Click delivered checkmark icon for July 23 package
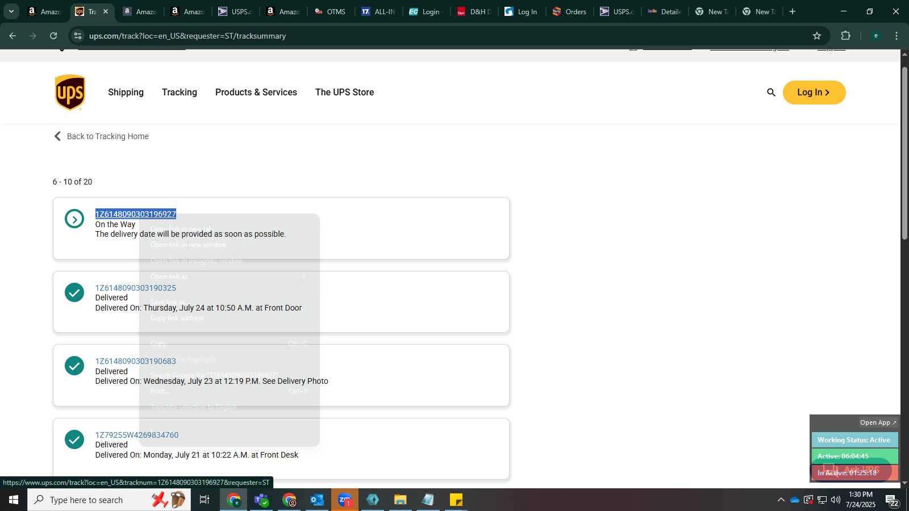Viewport: 909px width, 511px height. (x=74, y=366)
